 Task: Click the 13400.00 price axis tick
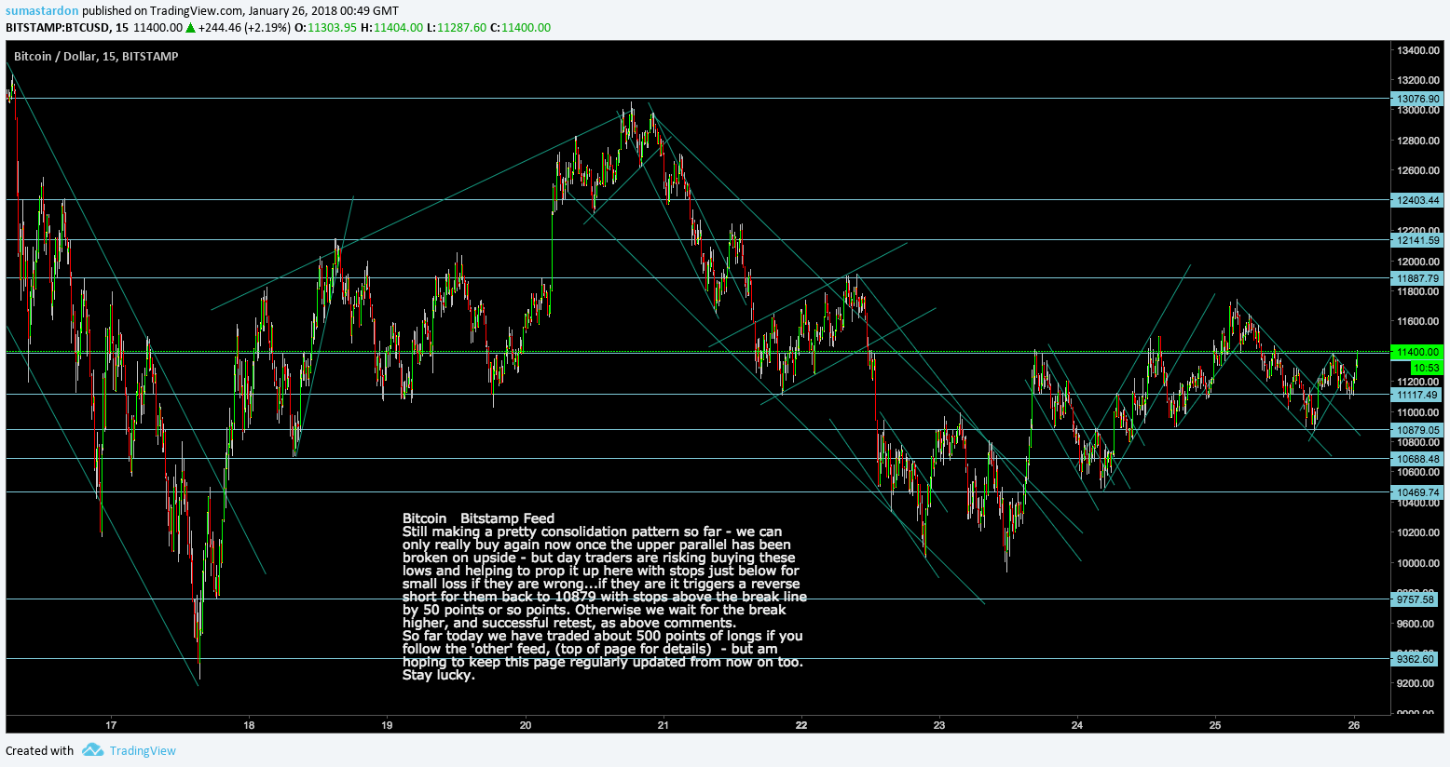tap(1418, 50)
